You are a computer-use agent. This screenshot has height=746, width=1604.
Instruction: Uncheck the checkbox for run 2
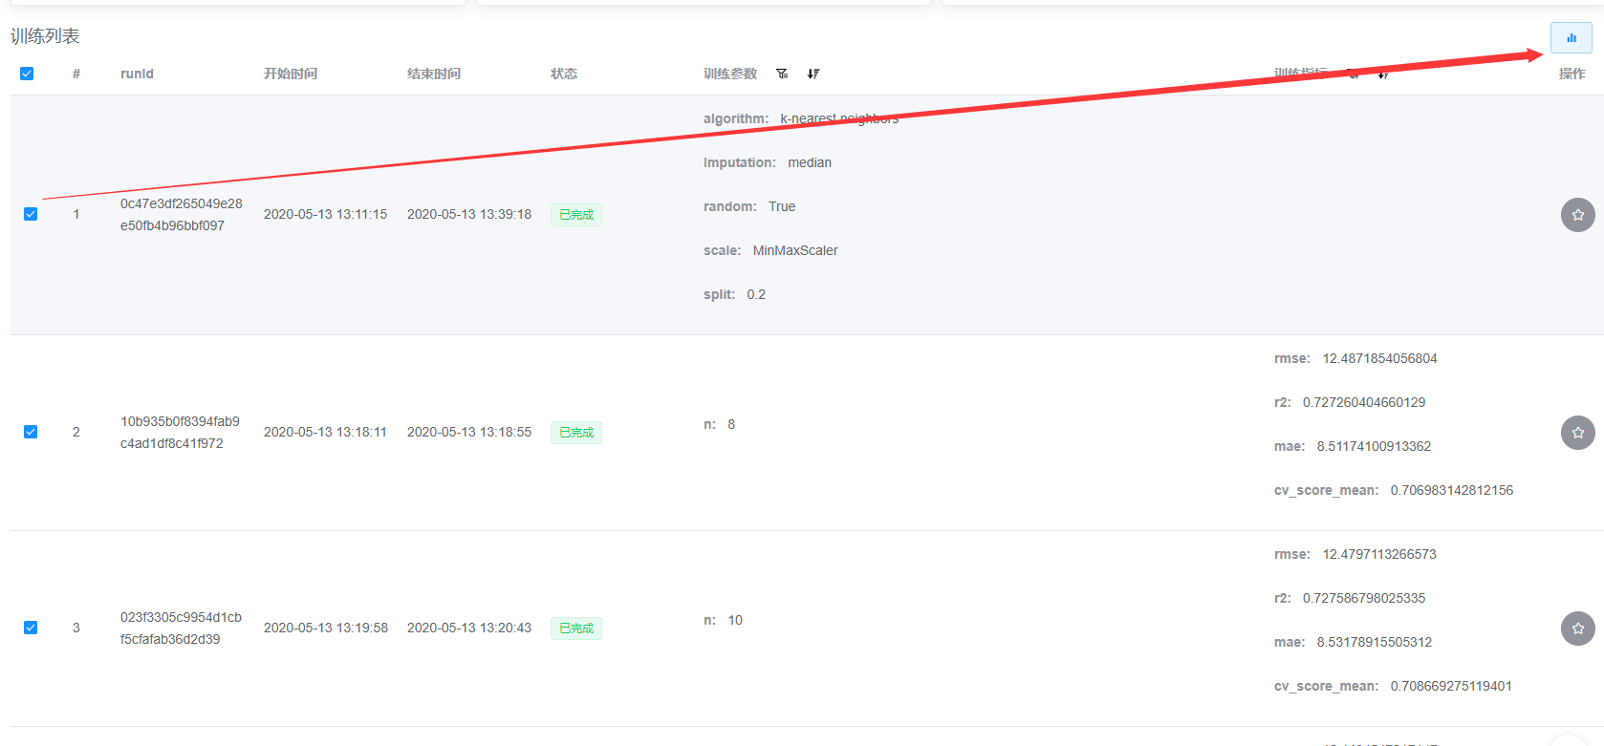[x=31, y=432]
